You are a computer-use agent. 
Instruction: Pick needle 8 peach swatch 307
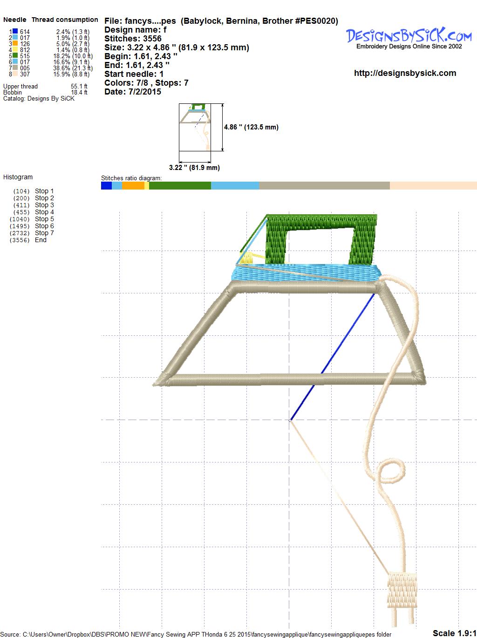(x=15, y=74)
